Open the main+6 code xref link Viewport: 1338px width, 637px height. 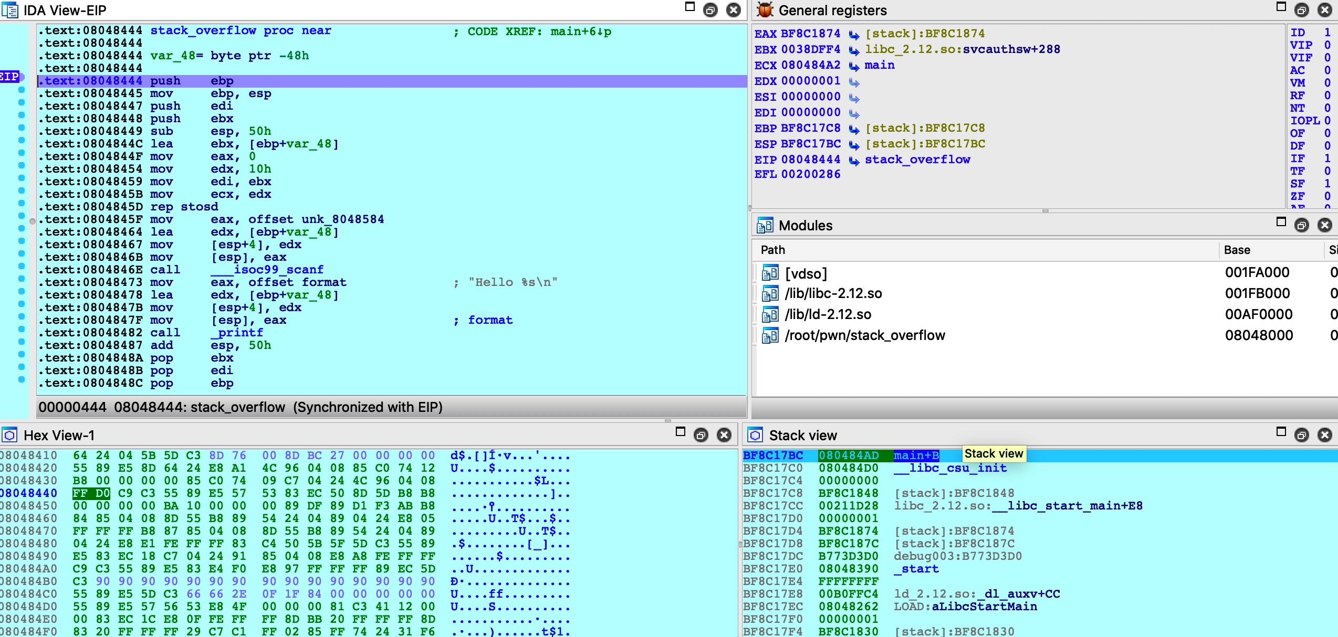(x=581, y=31)
